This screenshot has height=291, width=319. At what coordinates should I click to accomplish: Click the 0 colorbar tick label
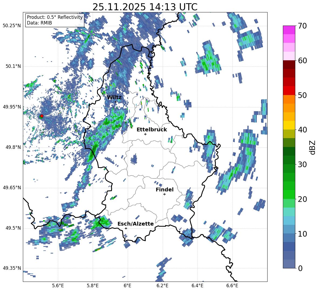(300, 268)
